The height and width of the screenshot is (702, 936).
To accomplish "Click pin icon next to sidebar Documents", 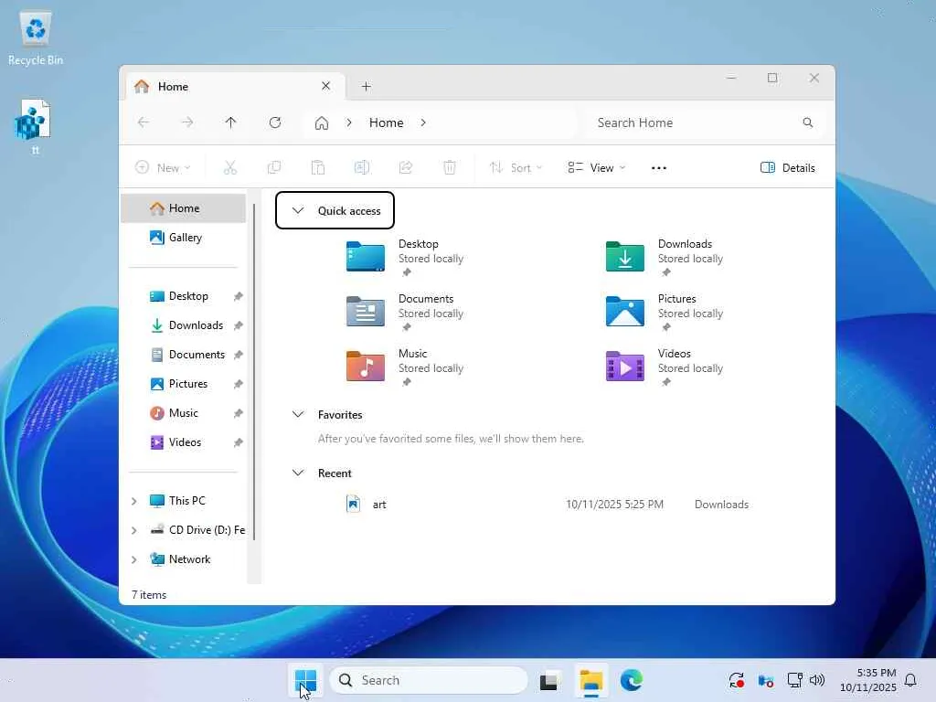I will (238, 356).
